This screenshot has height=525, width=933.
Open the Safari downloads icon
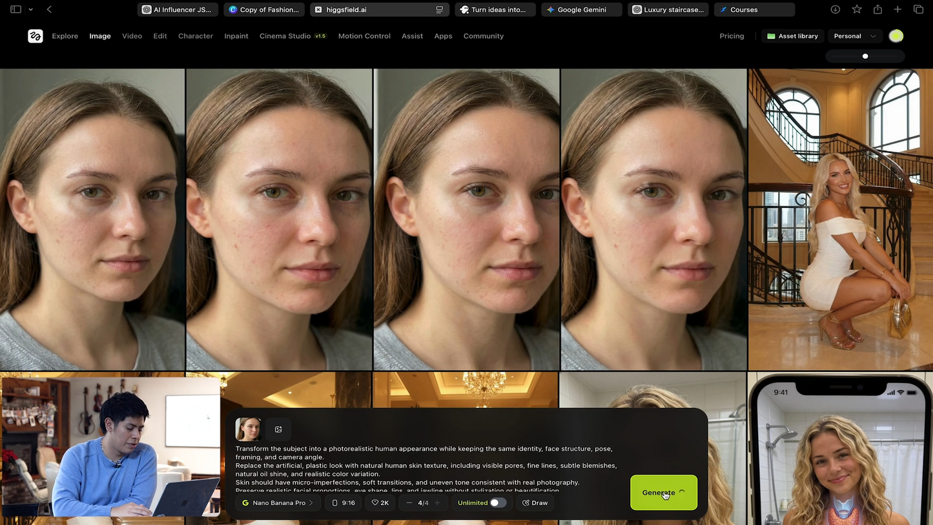tap(835, 10)
